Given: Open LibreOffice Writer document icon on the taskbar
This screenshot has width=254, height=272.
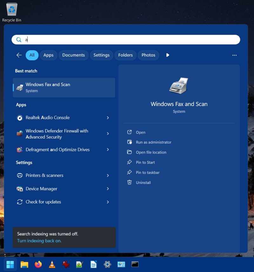Looking at the screenshot, I should [94, 265].
